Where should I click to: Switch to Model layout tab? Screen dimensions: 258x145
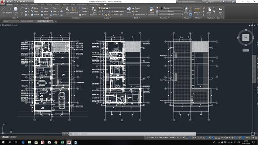[x=5, y=137]
